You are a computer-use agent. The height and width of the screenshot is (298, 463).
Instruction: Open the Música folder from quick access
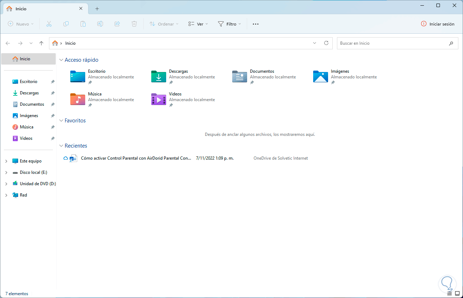click(x=77, y=99)
